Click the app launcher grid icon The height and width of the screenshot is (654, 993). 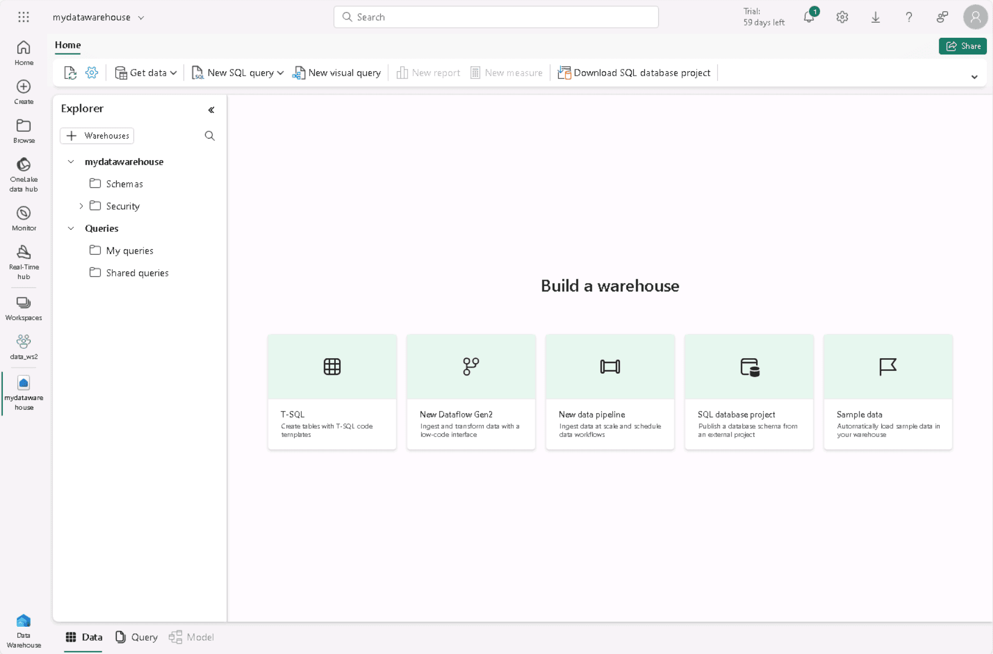[x=23, y=17]
